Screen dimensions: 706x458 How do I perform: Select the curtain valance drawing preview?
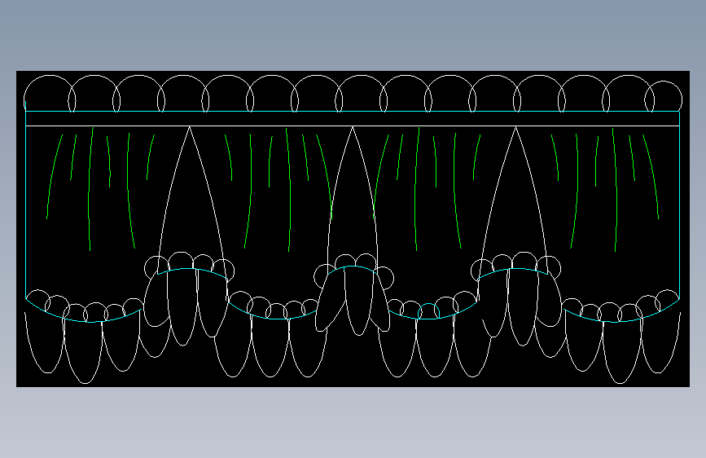353,228
